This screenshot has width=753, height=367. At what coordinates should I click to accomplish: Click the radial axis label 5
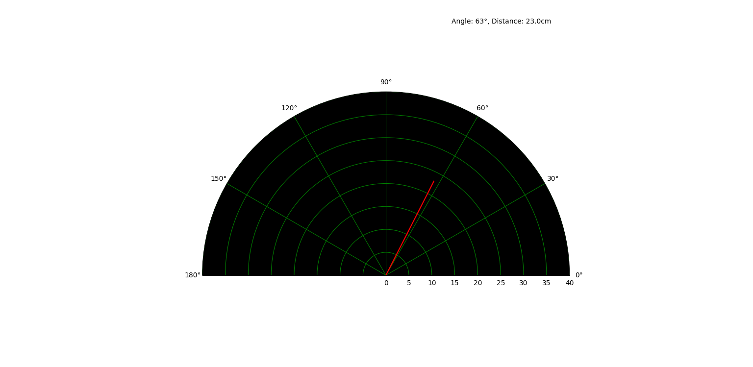pos(409,283)
